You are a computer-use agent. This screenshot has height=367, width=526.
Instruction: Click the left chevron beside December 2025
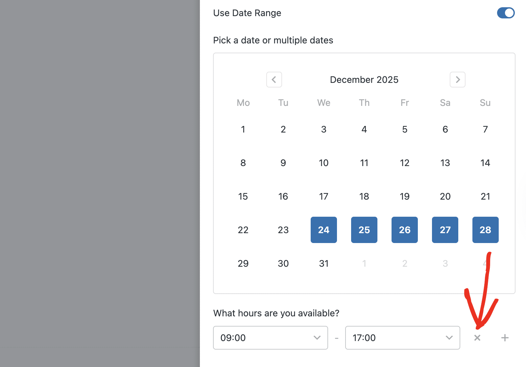click(x=274, y=80)
